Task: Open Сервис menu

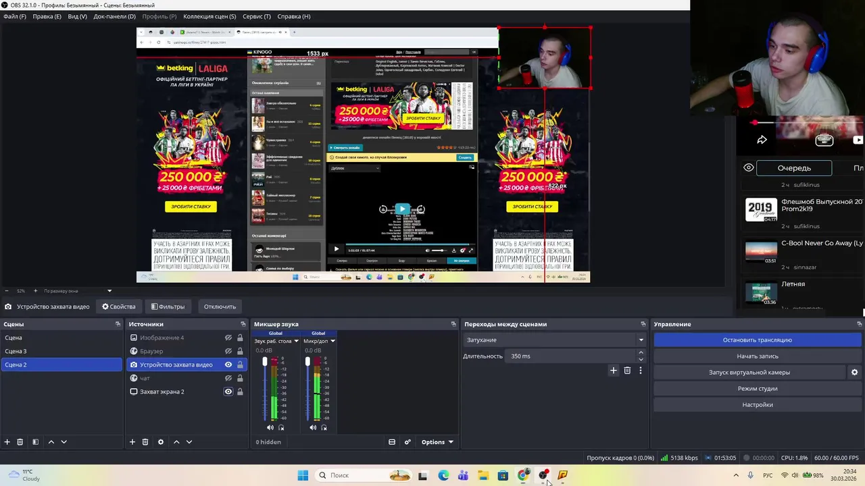Action: pos(257,16)
